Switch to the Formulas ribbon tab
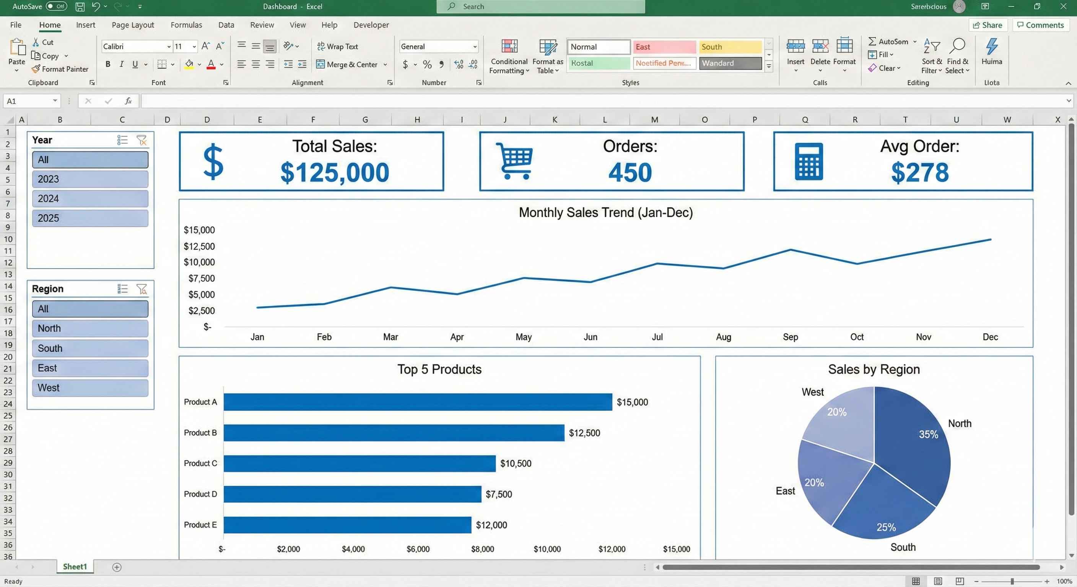Viewport: 1077px width, 587px height. pos(186,25)
